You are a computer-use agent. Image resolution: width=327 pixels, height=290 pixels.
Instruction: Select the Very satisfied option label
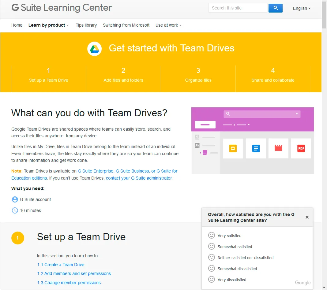click(229, 236)
